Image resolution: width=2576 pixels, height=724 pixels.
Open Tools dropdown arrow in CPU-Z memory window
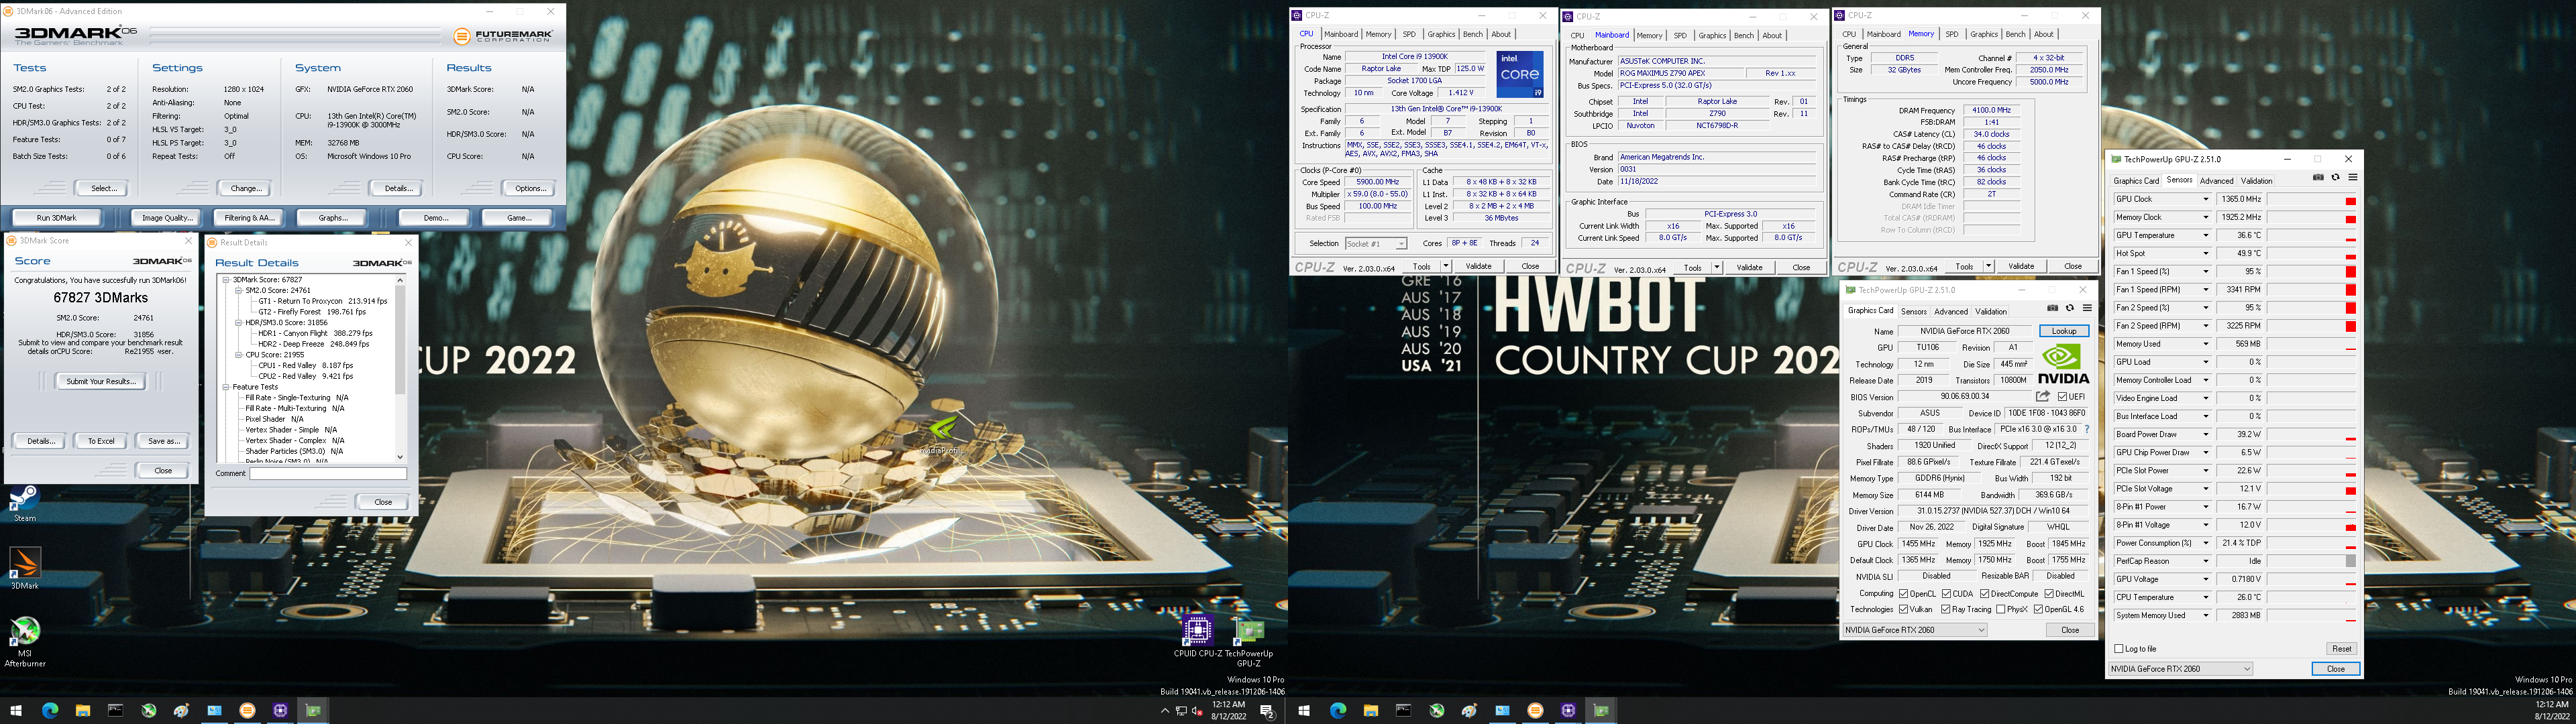coord(1988,266)
